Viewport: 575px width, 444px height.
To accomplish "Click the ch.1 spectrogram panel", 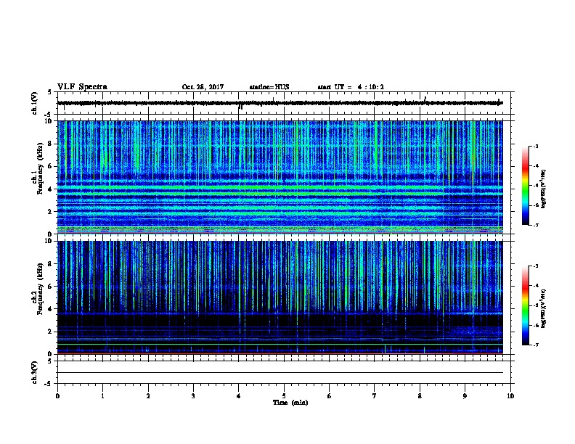I will coord(280,177).
